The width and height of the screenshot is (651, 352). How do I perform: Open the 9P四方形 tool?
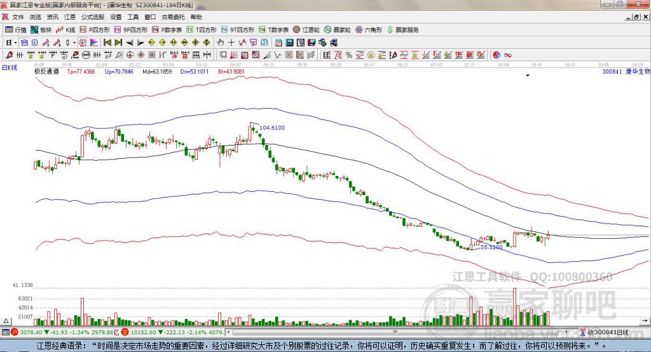131,30
